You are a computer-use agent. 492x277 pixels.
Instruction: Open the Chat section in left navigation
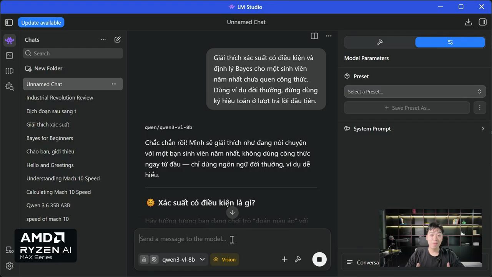10,40
